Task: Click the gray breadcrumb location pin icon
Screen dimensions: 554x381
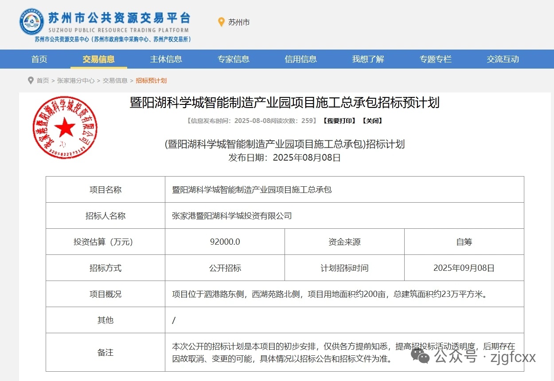Action: [x=31, y=81]
